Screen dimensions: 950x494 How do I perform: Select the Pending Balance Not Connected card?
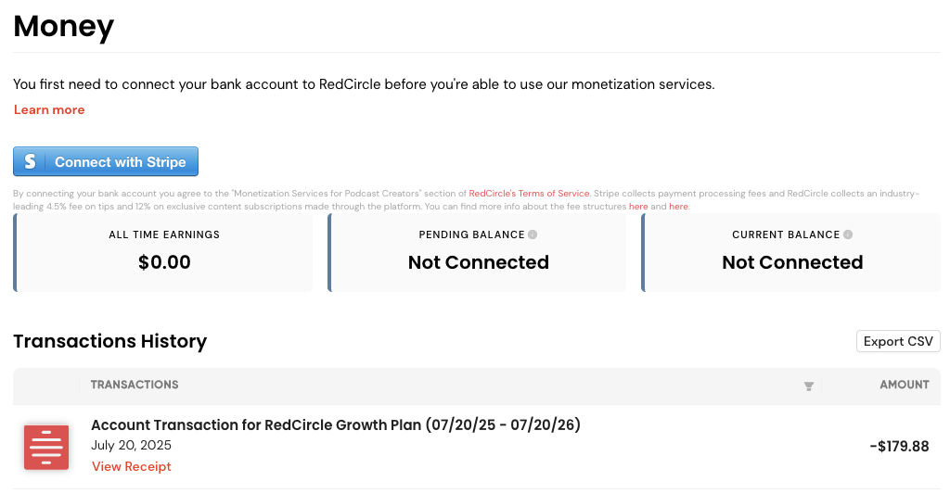coord(477,252)
